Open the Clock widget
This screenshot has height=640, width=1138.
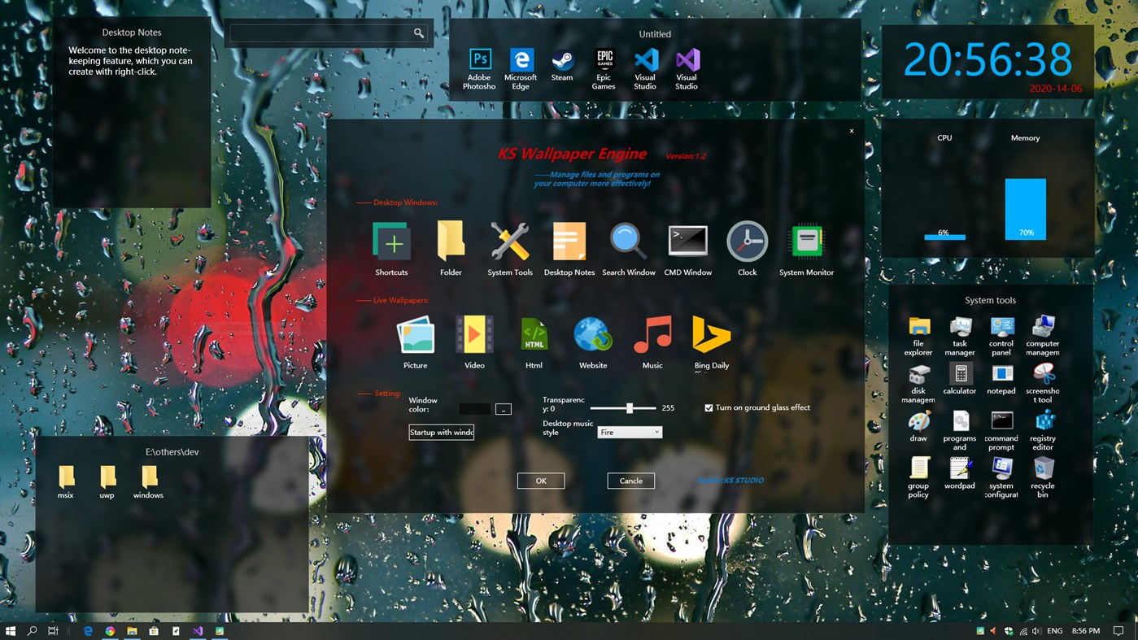tap(747, 241)
